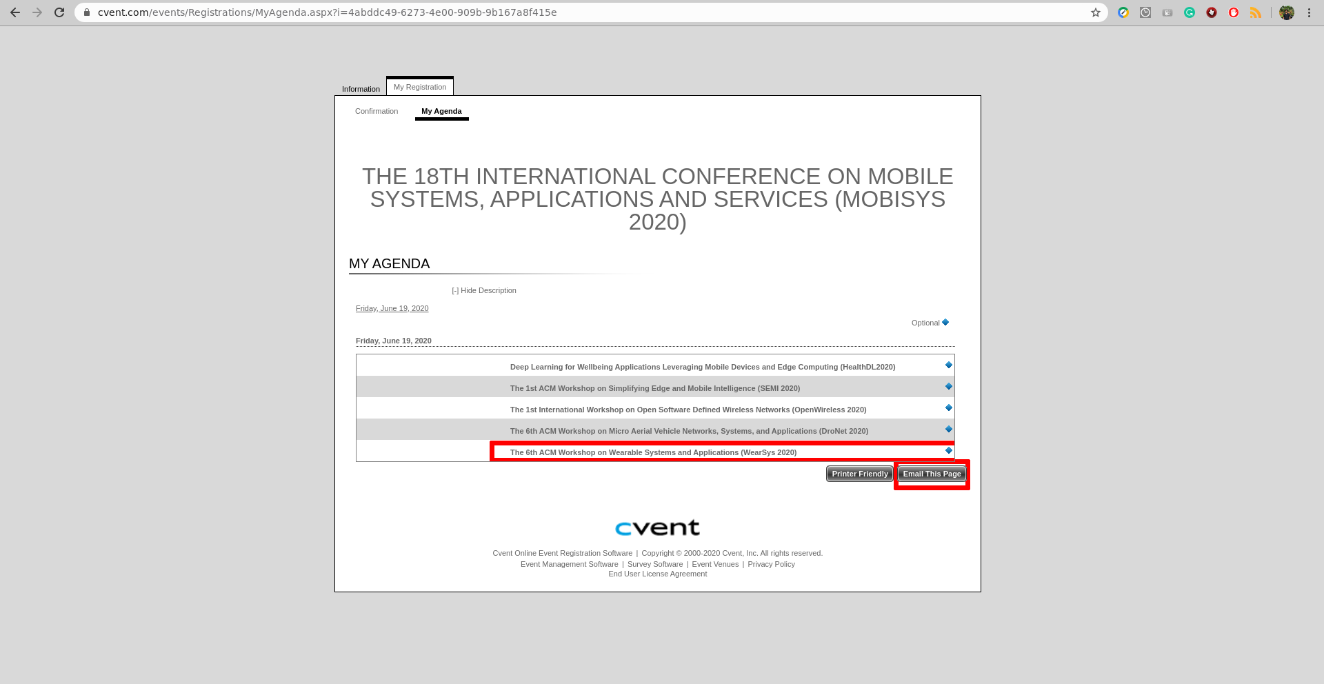Image resolution: width=1324 pixels, height=684 pixels.
Task: Open the My Registration tab
Action: tap(420, 87)
